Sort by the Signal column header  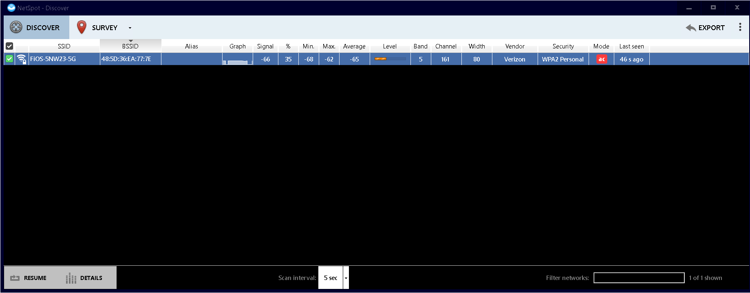click(265, 46)
